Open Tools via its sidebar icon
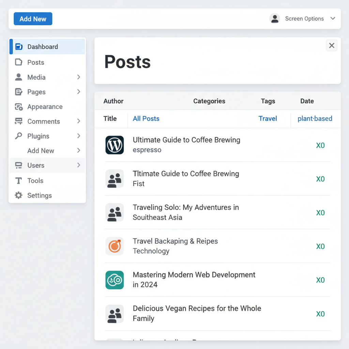Screen dimensions: 349x349 (x=19, y=181)
